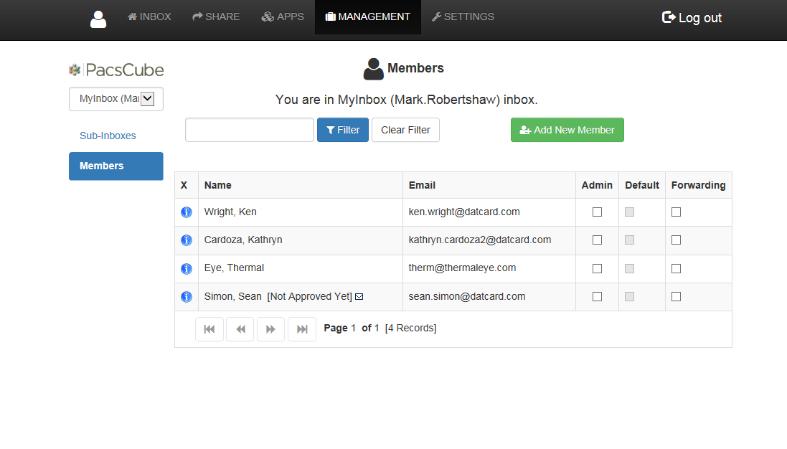The width and height of the screenshot is (787, 449).
Task: Go to previous page of members
Action: (240, 329)
